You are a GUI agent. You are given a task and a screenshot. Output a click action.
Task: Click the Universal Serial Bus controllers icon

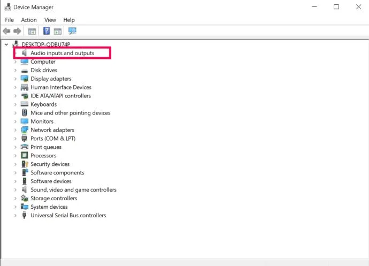(24, 215)
